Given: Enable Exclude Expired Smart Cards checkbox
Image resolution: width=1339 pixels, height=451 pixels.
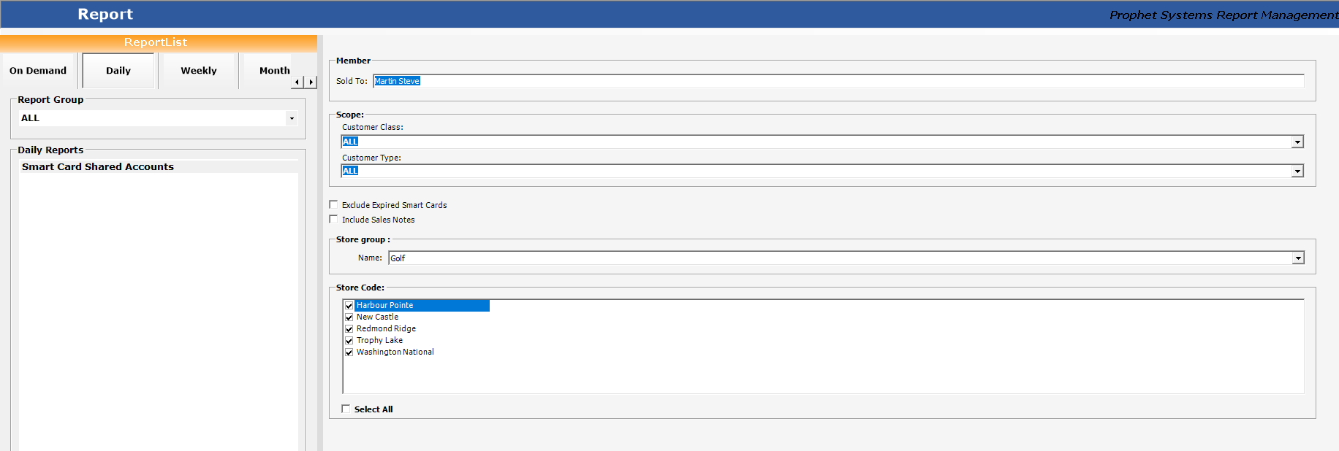Looking at the screenshot, I should 334,205.
